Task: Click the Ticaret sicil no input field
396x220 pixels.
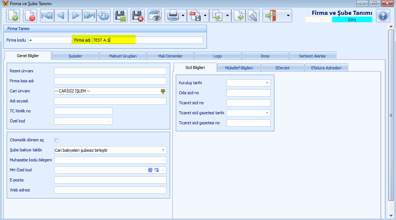Action: click(248, 103)
